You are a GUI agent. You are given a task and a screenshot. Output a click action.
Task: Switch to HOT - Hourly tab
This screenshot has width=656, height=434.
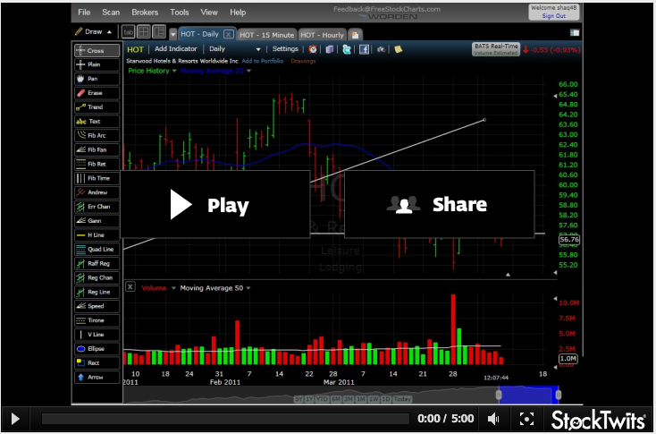[322, 35]
